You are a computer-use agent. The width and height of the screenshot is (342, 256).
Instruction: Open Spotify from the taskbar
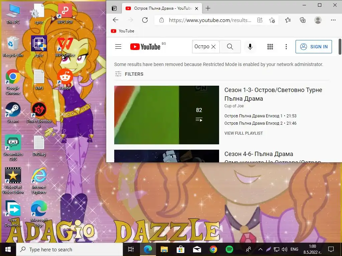229,249
